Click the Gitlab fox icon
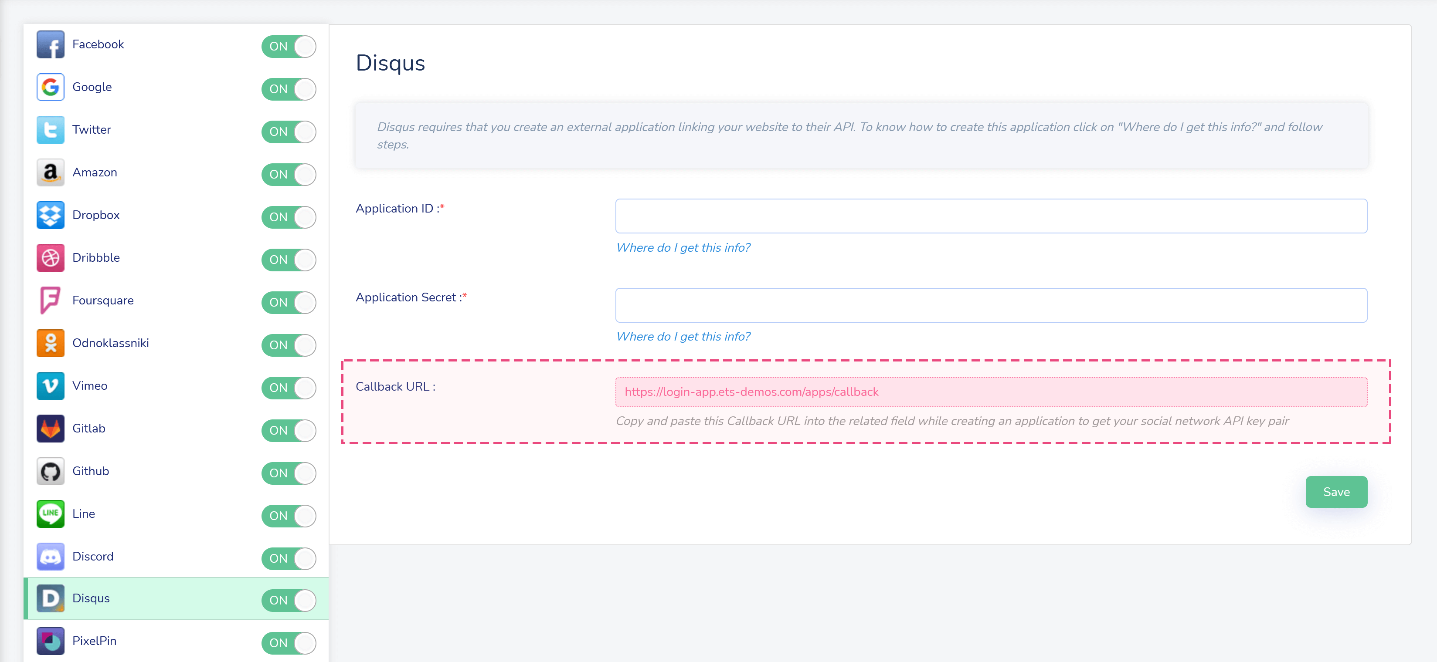Viewport: 1437px width, 662px height. 50,429
